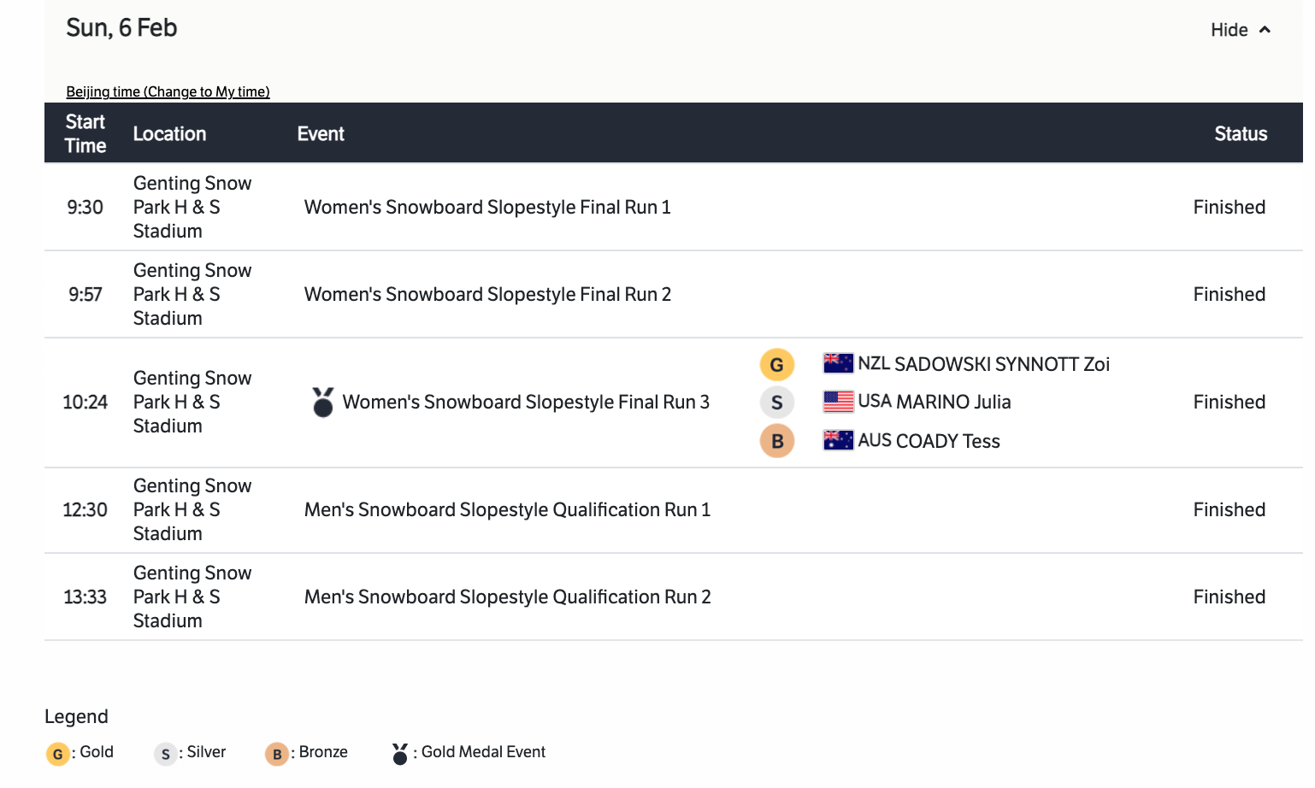
Task: Click the Silver badge in the legend
Action: click(165, 754)
